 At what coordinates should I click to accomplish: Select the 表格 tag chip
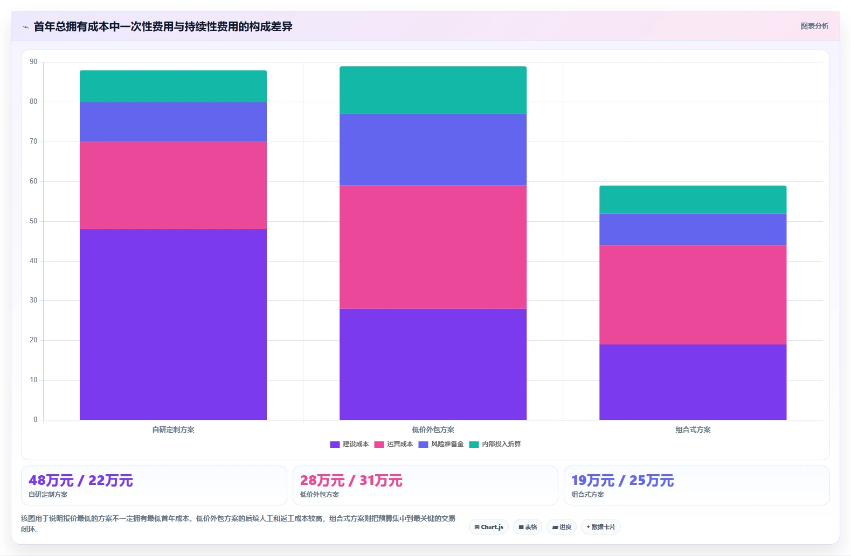pos(528,527)
